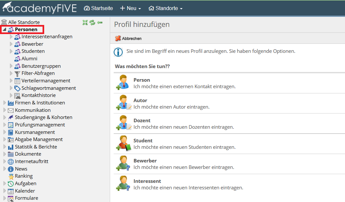Open the Startseite menu item
Viewport: 345px width, 202px height.
click(98, 8)
